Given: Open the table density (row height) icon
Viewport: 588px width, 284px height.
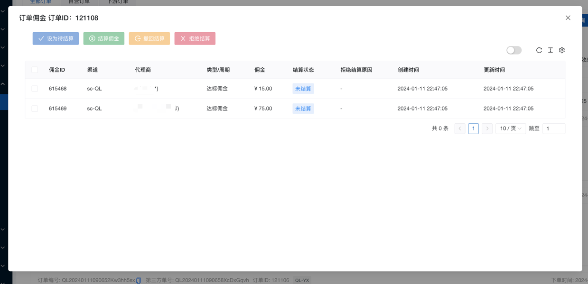Looking at the screenshot, I should [551, 50].
